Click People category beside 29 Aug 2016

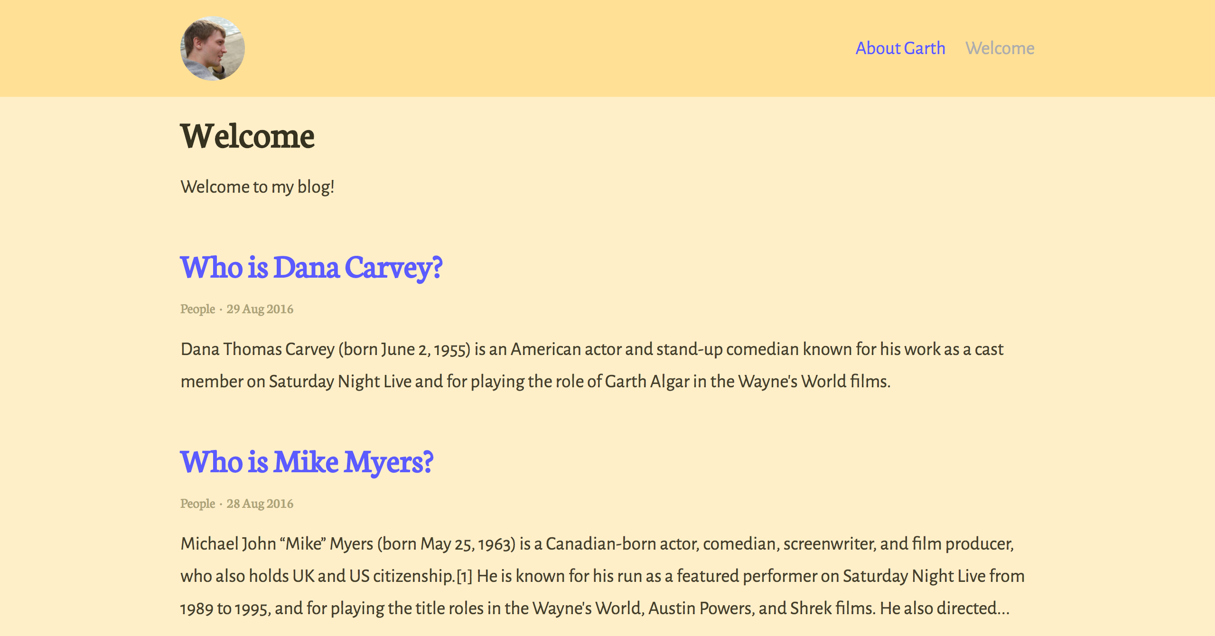tap(197, 309)
